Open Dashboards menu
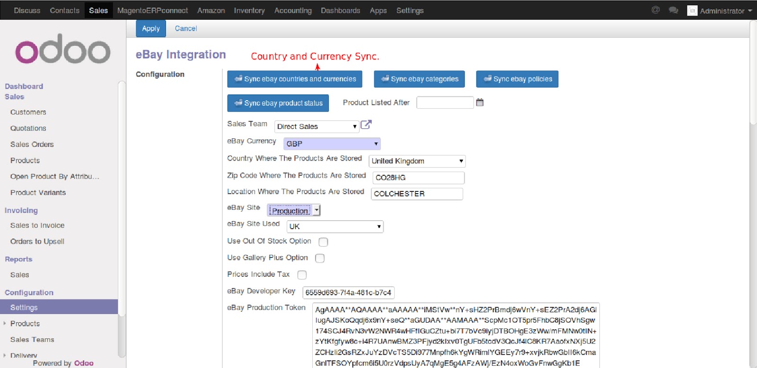The height and width of the screenshot is (368, 757). (341, 10)
